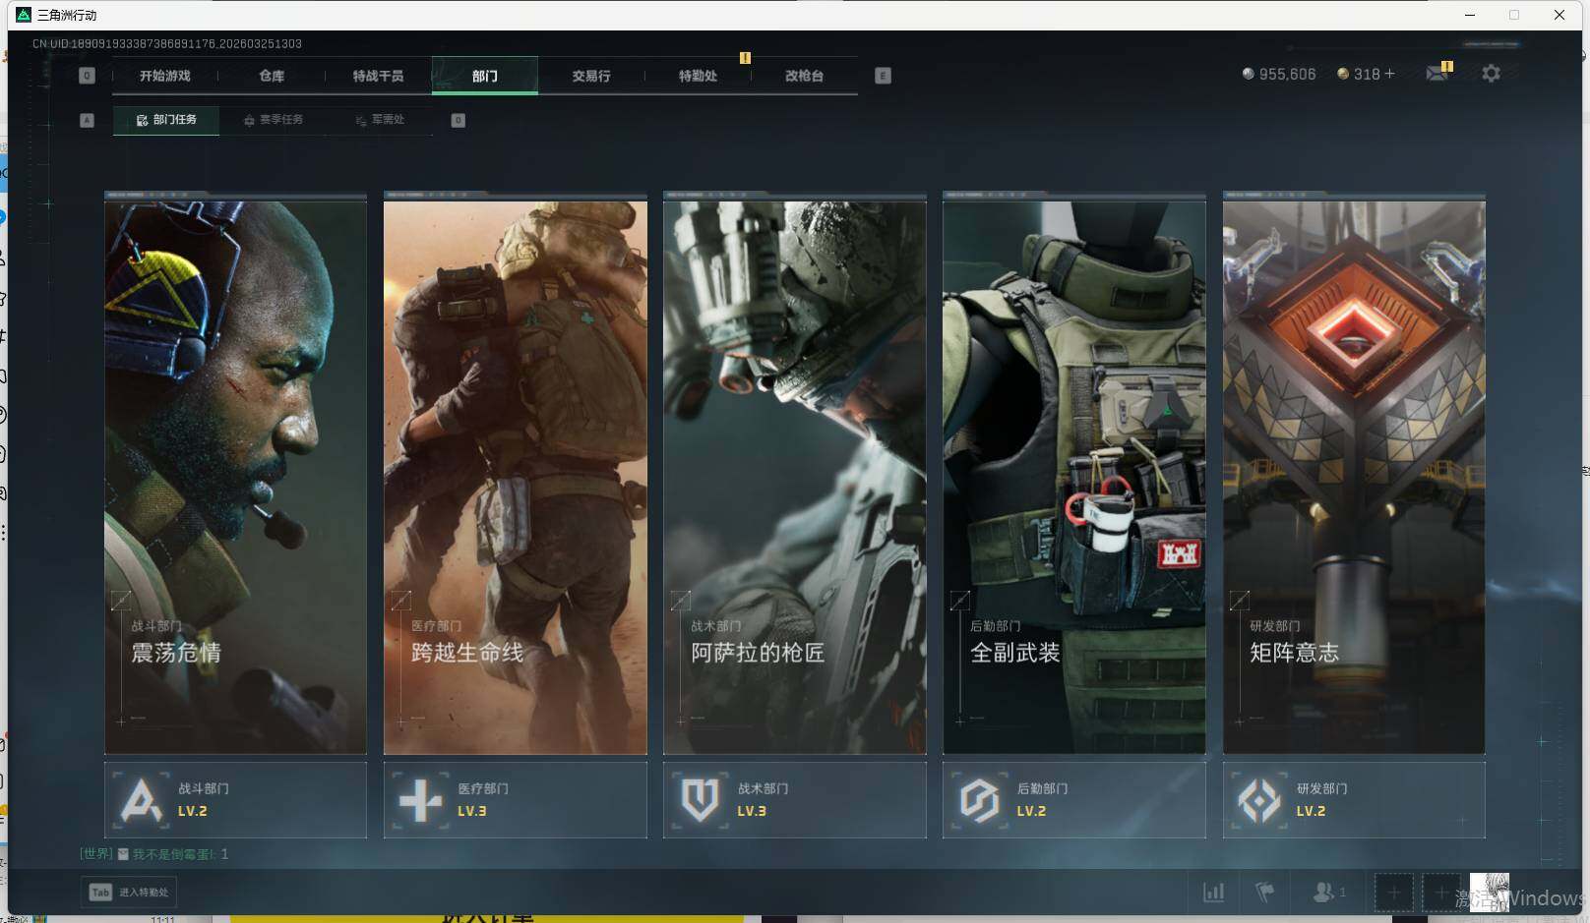The width and height of the screenshot is (1590, 923).
Task: Click the E key hint icon
Action: [883, 76]
